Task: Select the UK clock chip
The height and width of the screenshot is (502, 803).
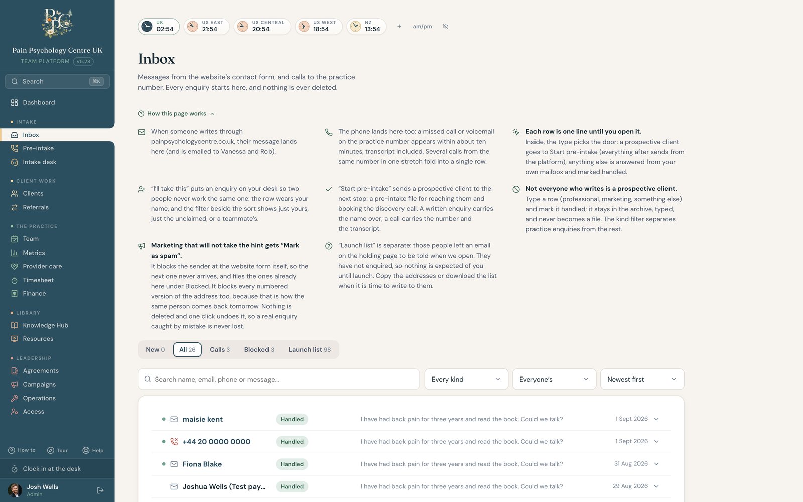Action: [159, 27]
